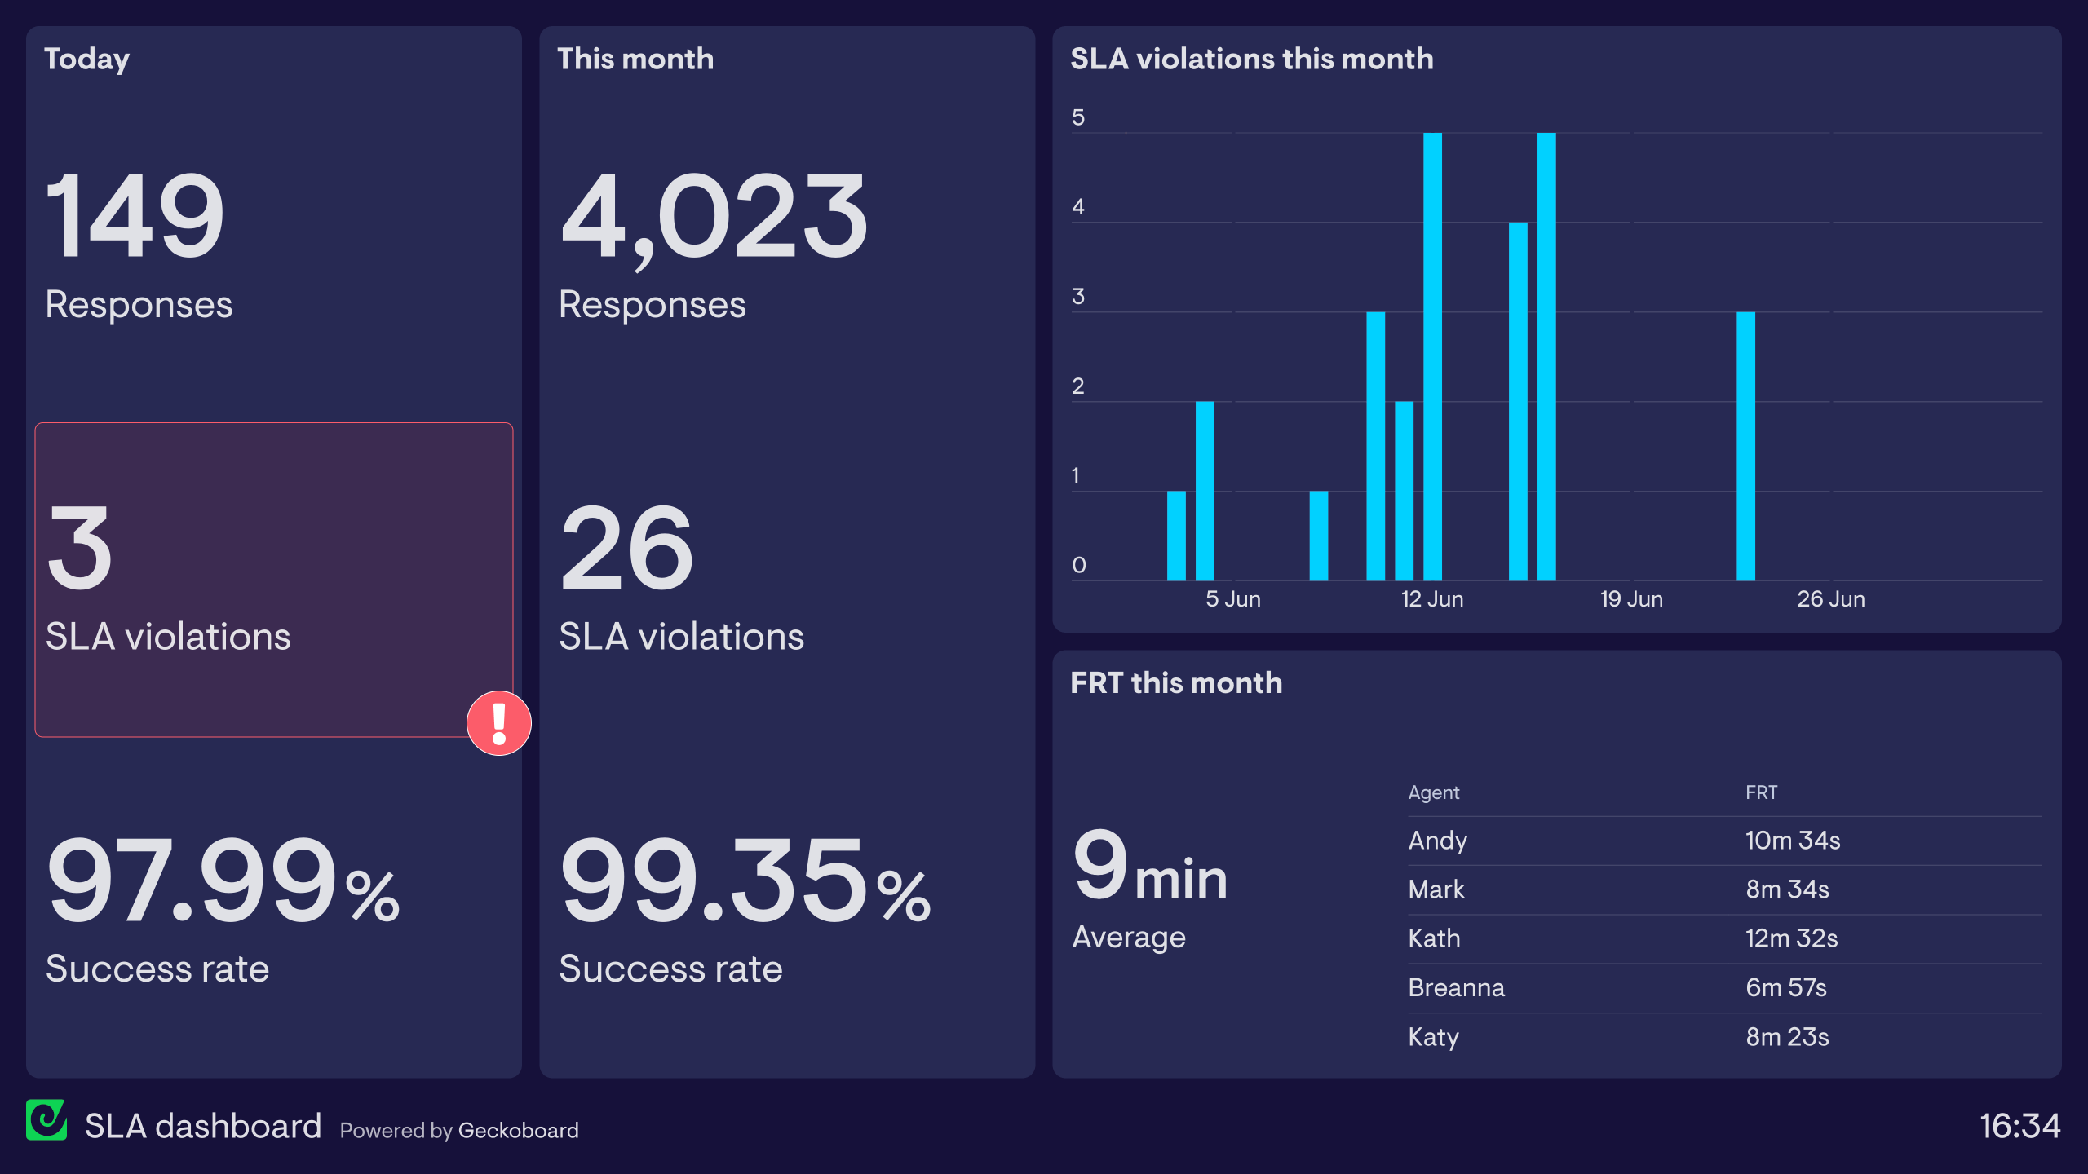Click the 12m 32s FRT value
Screen dimensions: 2088x1174
(x=1792, y=938)
